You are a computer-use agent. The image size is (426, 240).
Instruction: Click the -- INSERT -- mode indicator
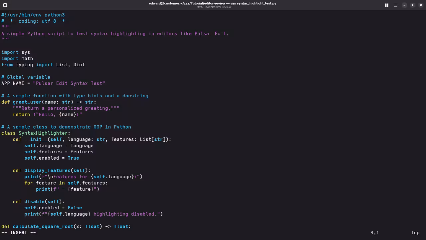[x=18, y=232]
